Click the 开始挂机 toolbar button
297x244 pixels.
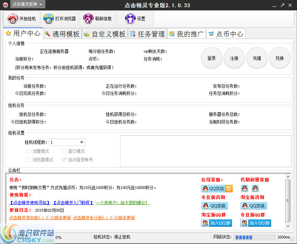coord(22,18)
